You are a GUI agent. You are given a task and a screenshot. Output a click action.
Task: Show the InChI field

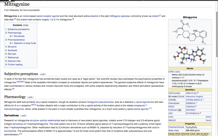tap(208, 116)
